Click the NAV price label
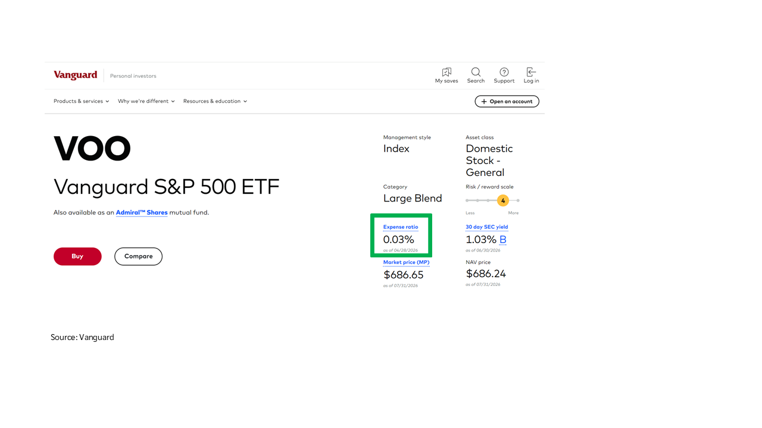 [478, 262]
